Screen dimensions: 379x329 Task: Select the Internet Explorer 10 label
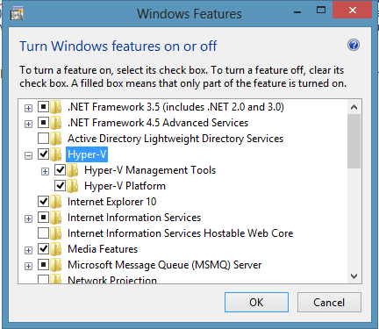tap(112, 202)
